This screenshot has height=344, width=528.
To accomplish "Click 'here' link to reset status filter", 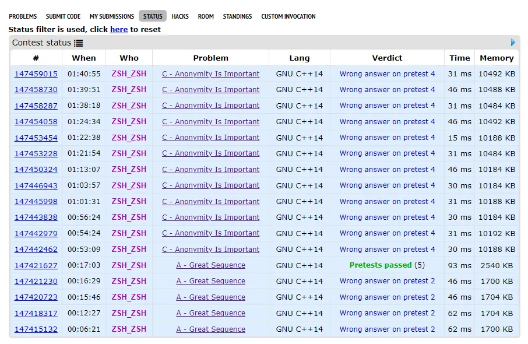I will [119, 29].
